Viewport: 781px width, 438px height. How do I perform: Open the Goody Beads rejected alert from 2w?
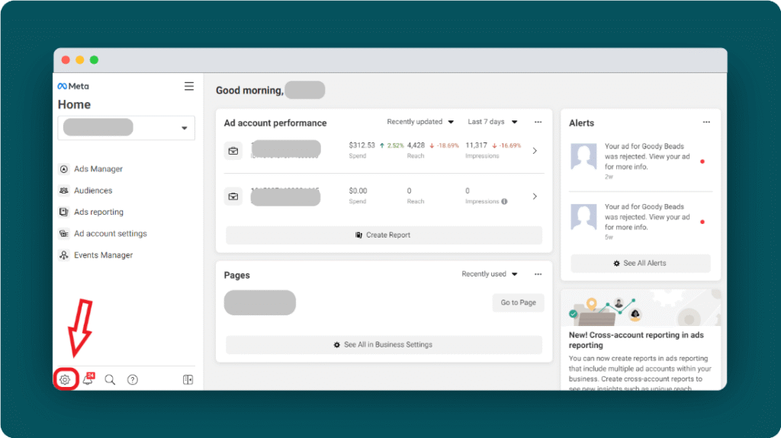(x=641, y=161)
